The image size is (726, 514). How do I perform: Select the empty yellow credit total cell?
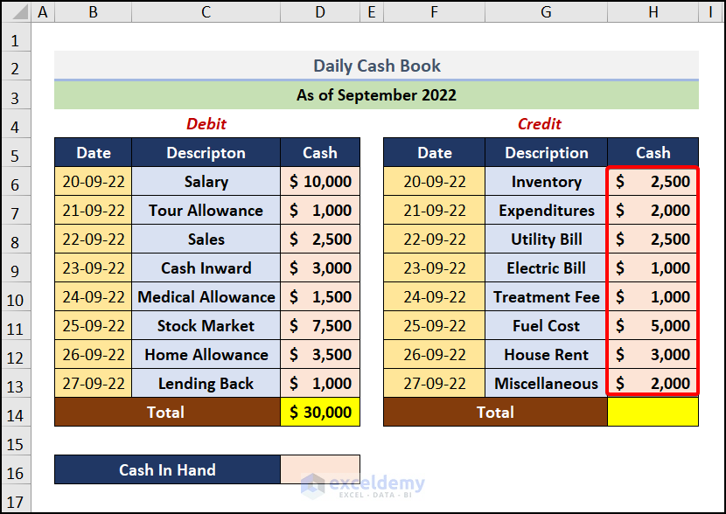(653, 413)
